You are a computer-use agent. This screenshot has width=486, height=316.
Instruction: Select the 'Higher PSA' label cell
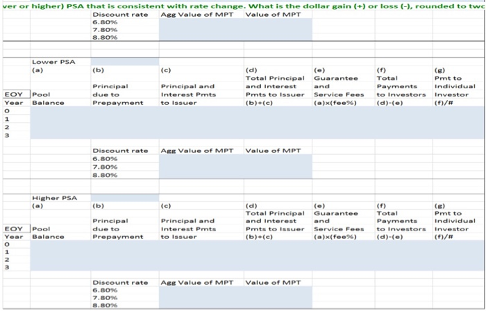tap(55, 198)
